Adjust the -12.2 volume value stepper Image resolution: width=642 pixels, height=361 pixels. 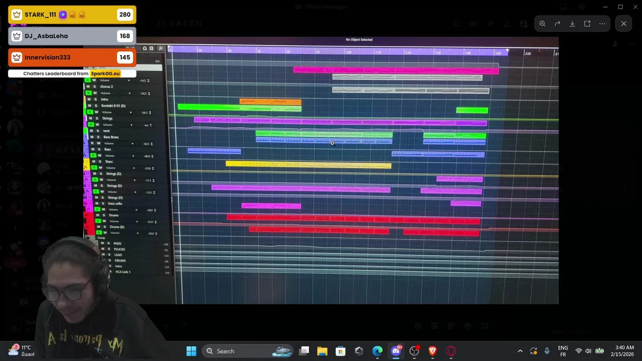[x=154, y=193]
